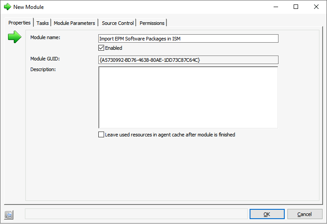Check Leave used resources in agent cache

(101, 135)
